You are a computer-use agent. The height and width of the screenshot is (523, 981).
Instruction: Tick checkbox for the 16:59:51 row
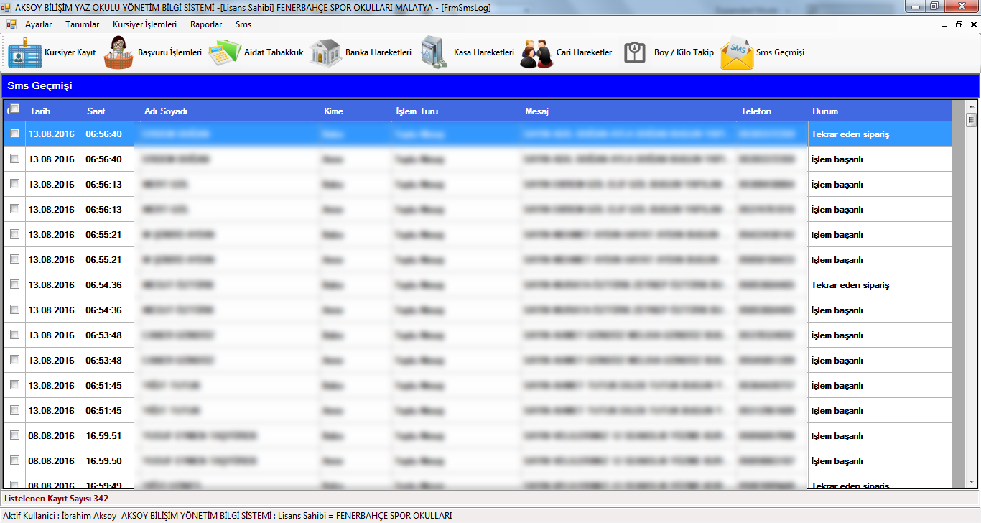pyautogui.click(x=14, y=435)
